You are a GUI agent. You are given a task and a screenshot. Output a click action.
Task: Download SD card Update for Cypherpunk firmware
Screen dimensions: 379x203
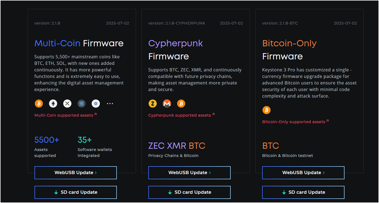click(189, 192)
